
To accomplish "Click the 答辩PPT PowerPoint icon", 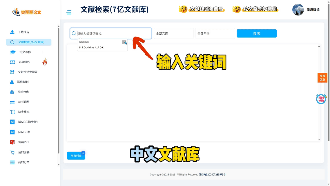I will pos(12,142).
